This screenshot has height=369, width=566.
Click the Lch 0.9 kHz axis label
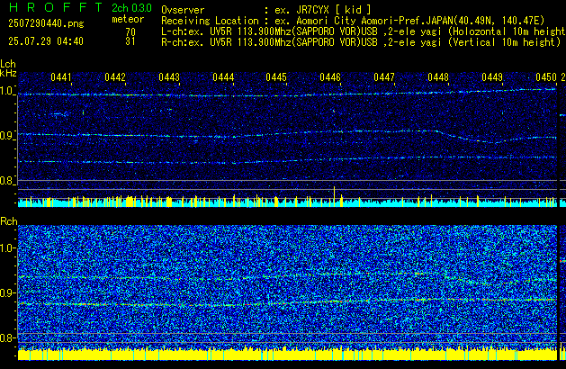[7, 136]
